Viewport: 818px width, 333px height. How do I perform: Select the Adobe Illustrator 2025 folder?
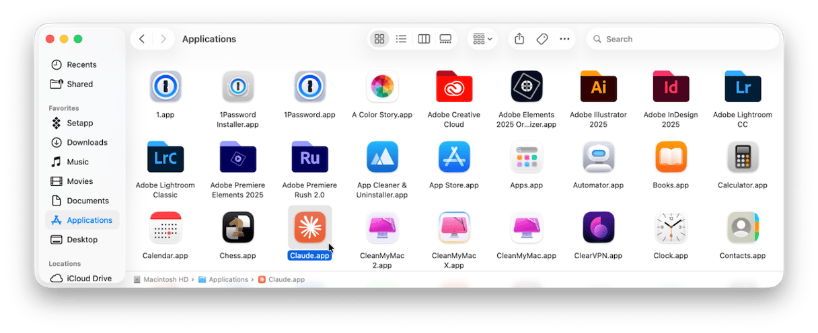[x=598, y=87]
